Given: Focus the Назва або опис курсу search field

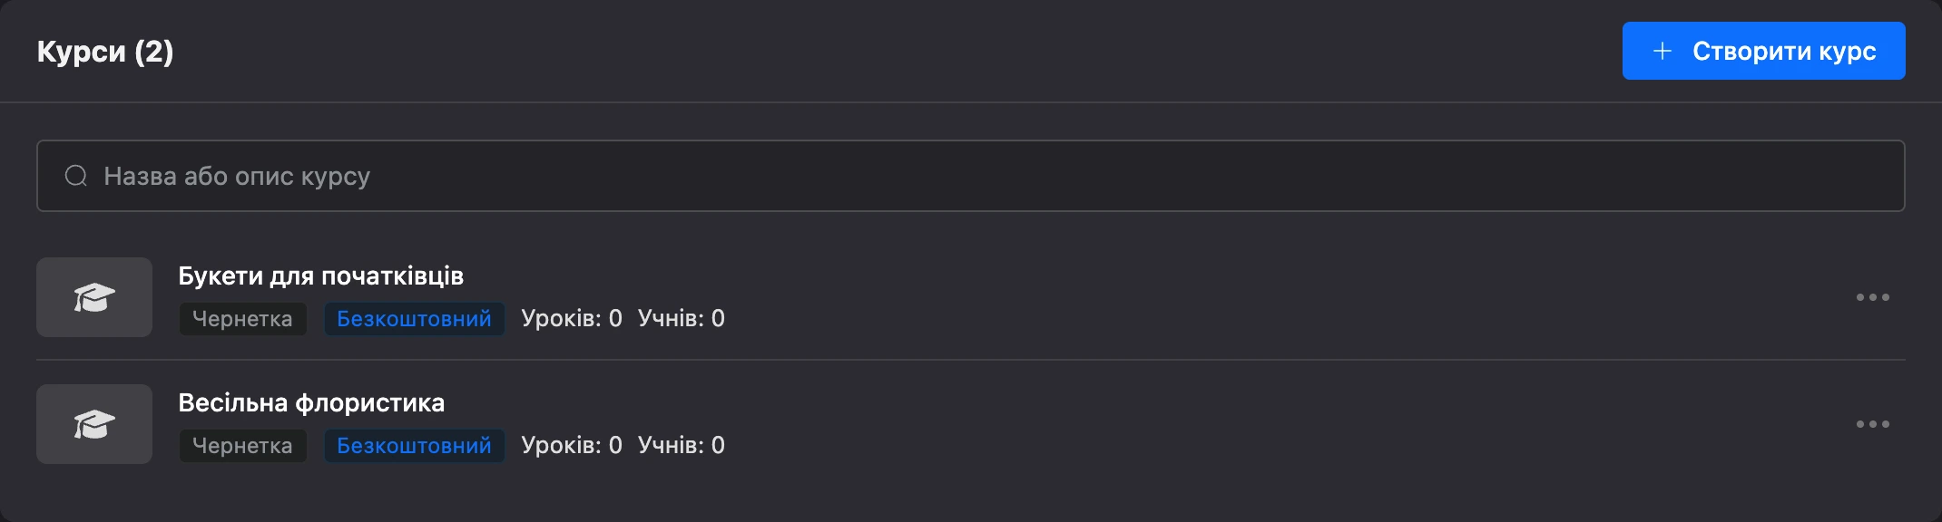Looking at the screenshot, I should 970,176.
